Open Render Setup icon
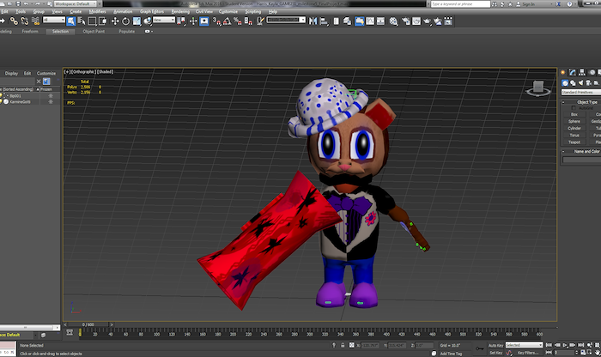The height and width of the screenshot is (357, 601). click(405, 21)
